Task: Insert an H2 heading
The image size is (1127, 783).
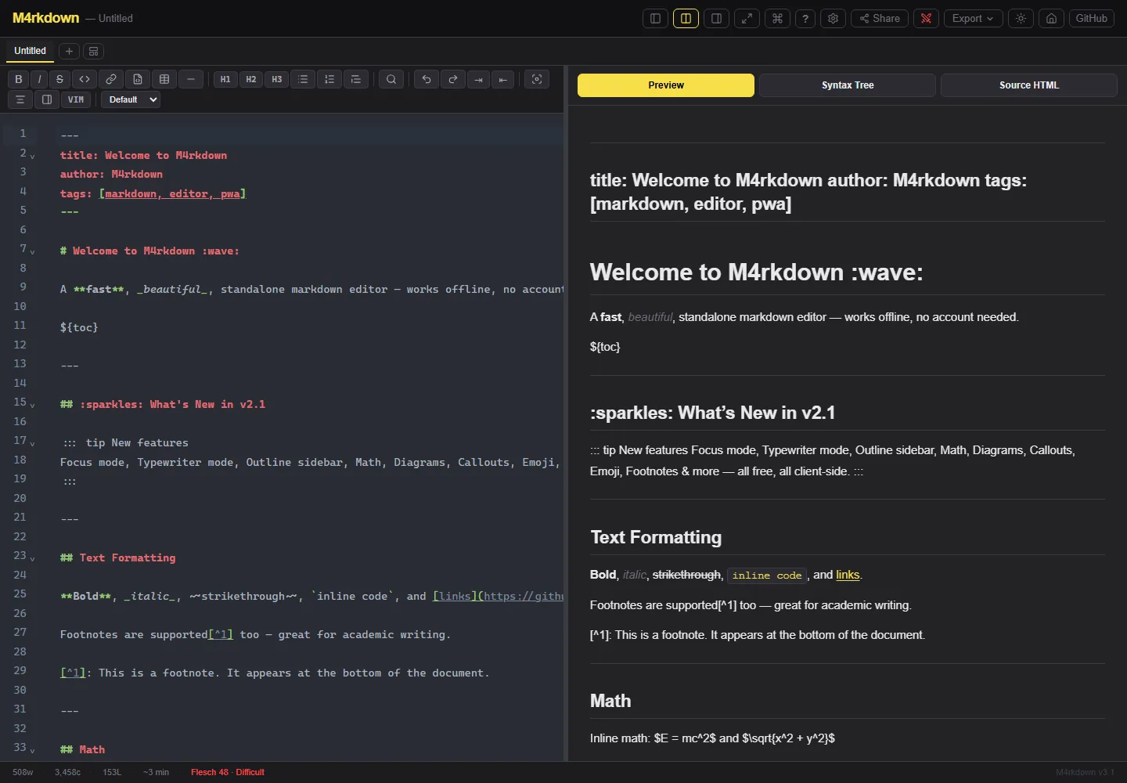Action: click(251, 79)
